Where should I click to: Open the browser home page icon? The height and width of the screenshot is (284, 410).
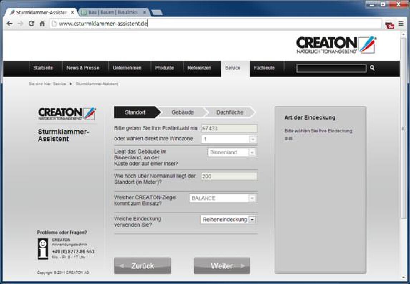[x=42, y=24]
